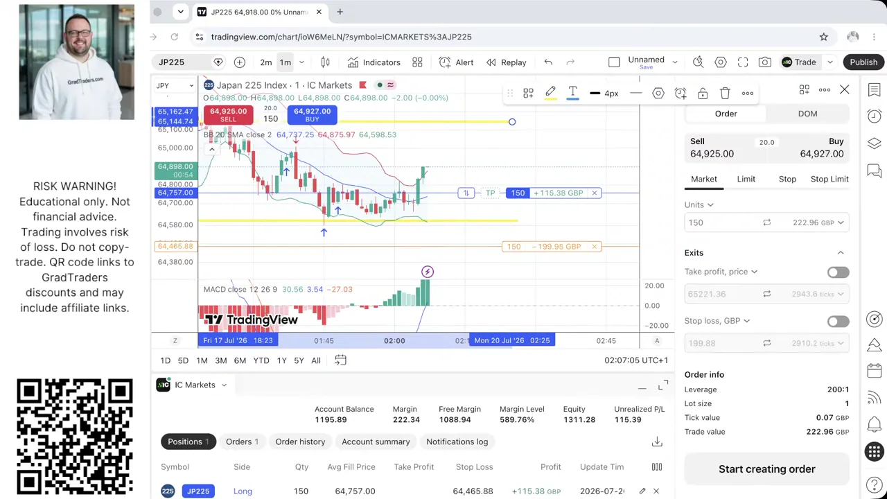Open order panel more options dots
Viewport: 887px width, 499px height.
825,89
